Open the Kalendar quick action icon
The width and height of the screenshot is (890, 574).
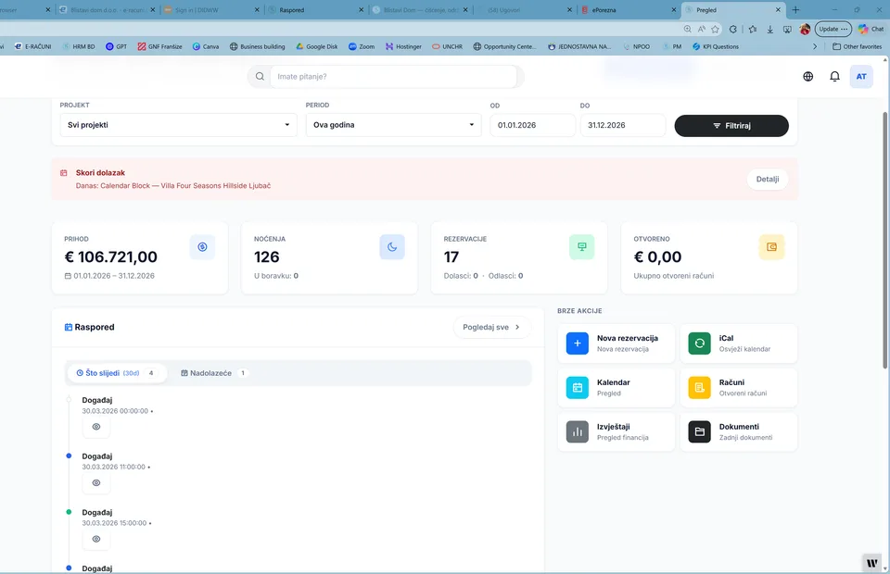577,388
